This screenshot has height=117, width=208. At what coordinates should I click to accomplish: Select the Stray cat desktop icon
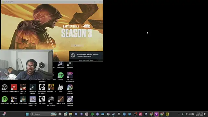[x=61, y=88]
